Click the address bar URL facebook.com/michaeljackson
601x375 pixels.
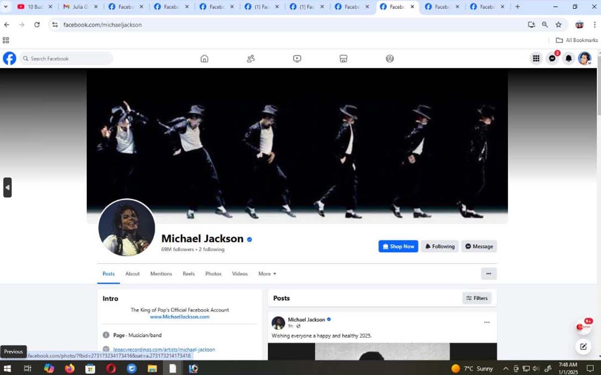[x=102, y=25]
